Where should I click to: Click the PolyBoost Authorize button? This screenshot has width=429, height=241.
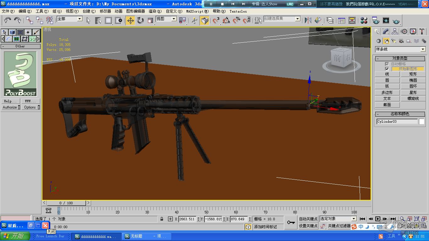[11, 107]
